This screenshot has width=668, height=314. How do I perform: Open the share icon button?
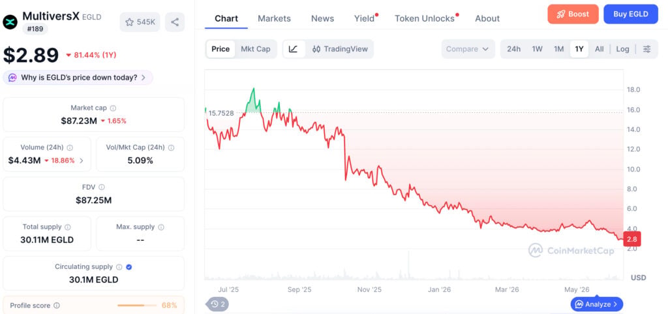point(175,22)
